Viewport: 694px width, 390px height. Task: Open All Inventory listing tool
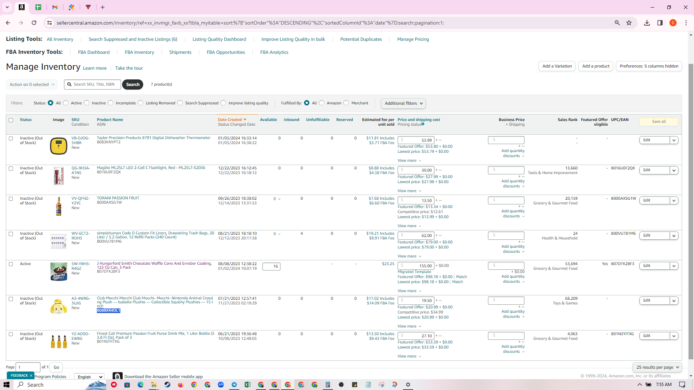point(60,39)
